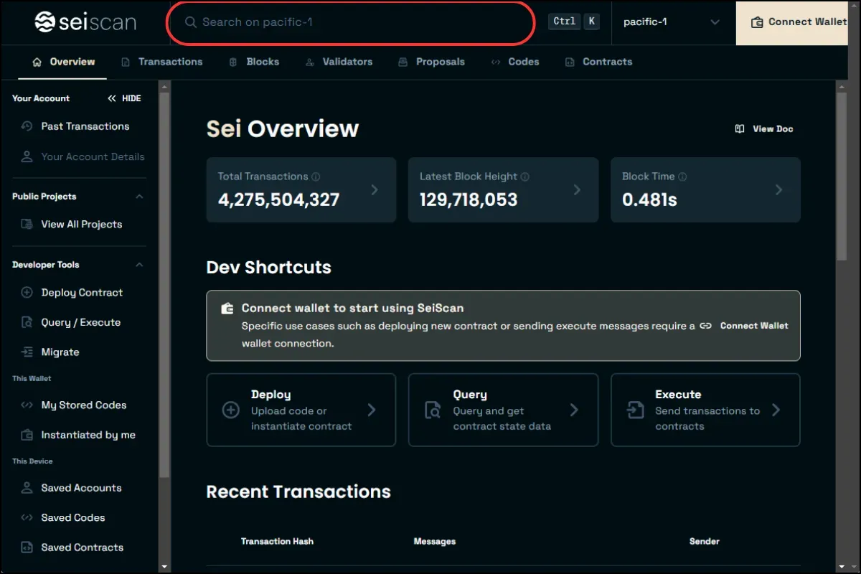Click the Transaction Hash column header

pyautogui.click(x=277, y=542)
